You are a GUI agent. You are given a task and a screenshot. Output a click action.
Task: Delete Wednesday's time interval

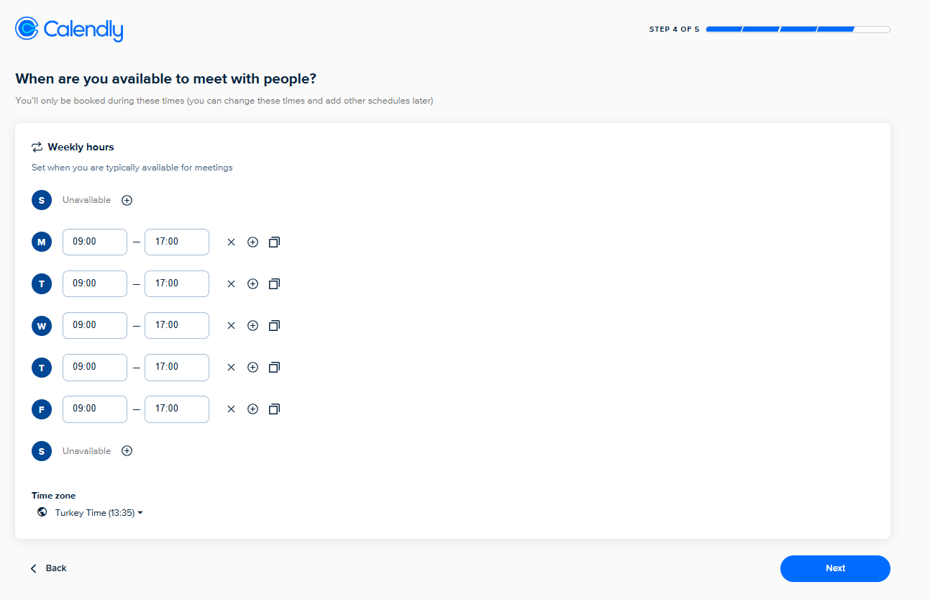[231, 326]
